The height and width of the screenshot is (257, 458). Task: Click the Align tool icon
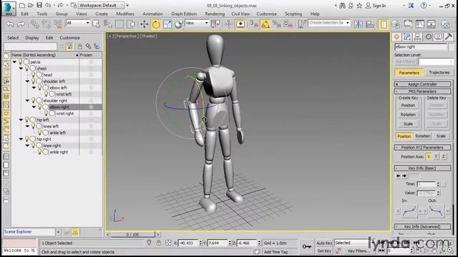(x=370, y=24)
